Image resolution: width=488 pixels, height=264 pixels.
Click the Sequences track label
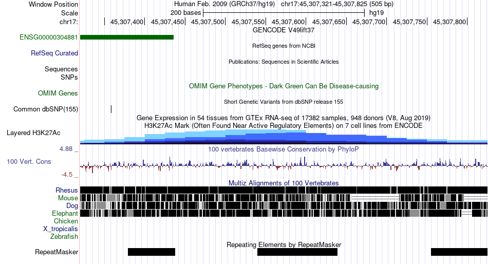(x=61, y=69)
